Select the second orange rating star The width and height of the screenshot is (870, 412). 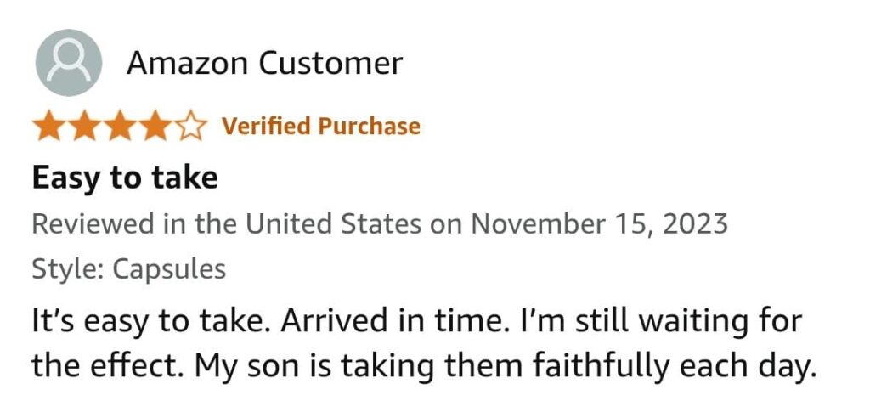pyautogui.click(x=84, y=127)
